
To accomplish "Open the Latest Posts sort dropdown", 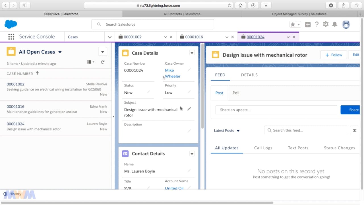I will pyautogui.click(x=227, y=130).
